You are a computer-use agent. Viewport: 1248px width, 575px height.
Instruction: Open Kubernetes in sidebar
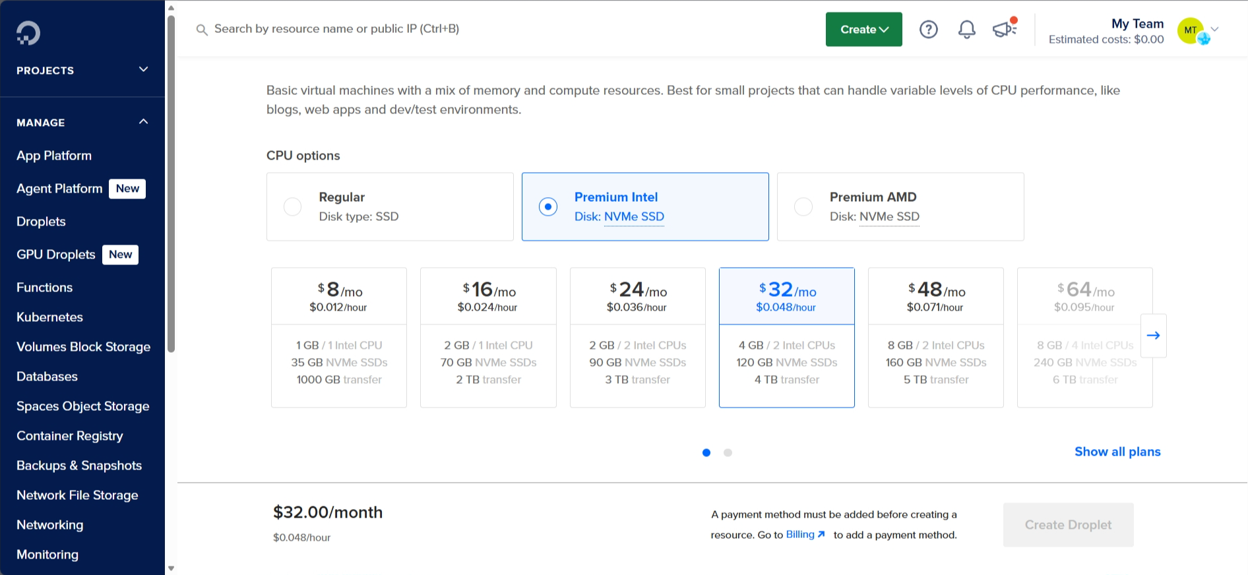coord(49,317)
